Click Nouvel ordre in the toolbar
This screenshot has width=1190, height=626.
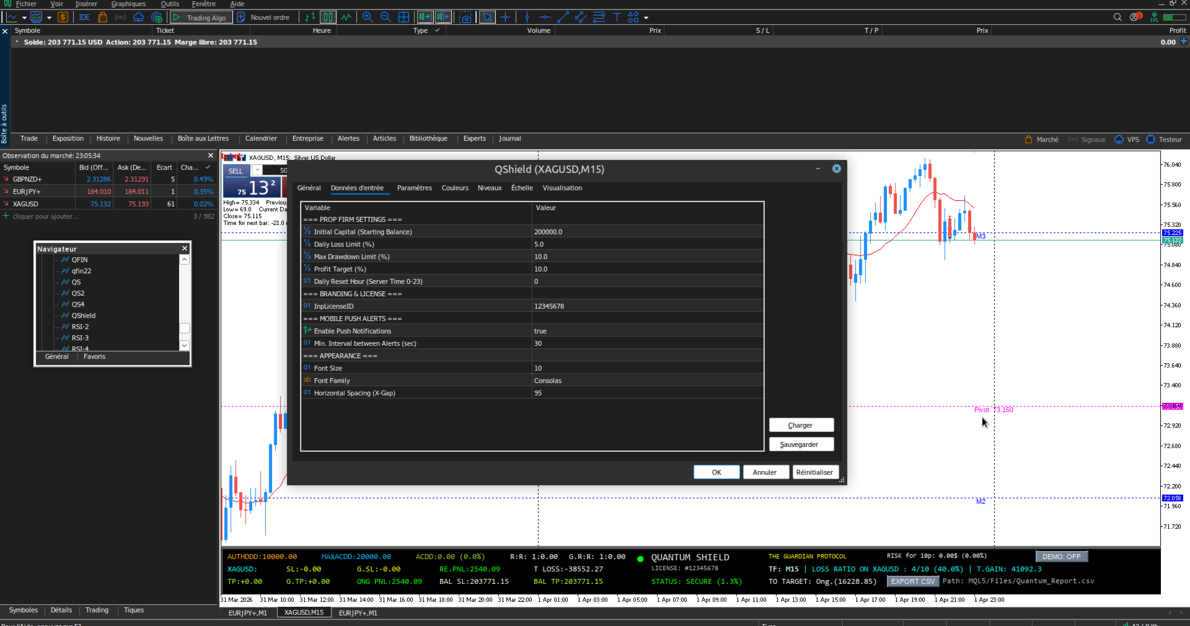coord(264,17)
